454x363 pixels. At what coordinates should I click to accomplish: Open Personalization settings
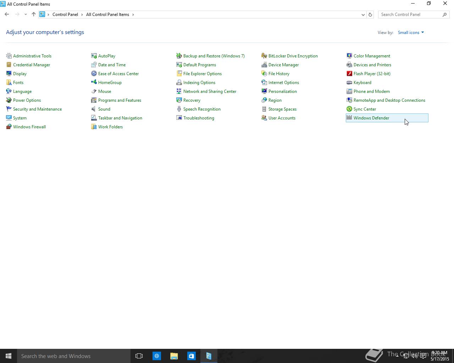[x=283, y=91]
